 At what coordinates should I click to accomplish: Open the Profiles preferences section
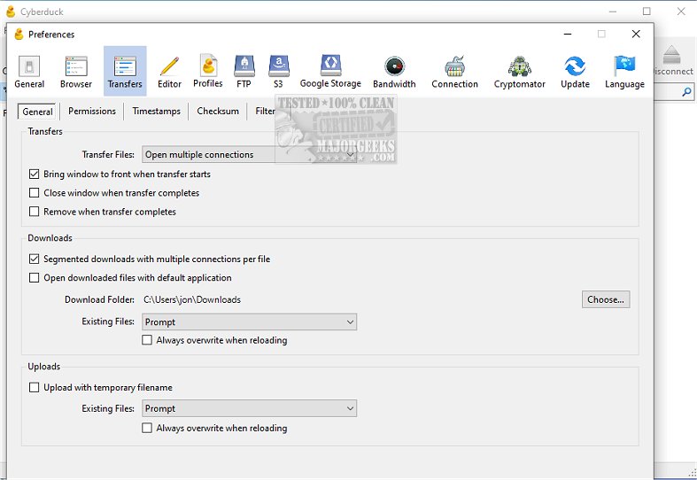(x=208, y=72)
